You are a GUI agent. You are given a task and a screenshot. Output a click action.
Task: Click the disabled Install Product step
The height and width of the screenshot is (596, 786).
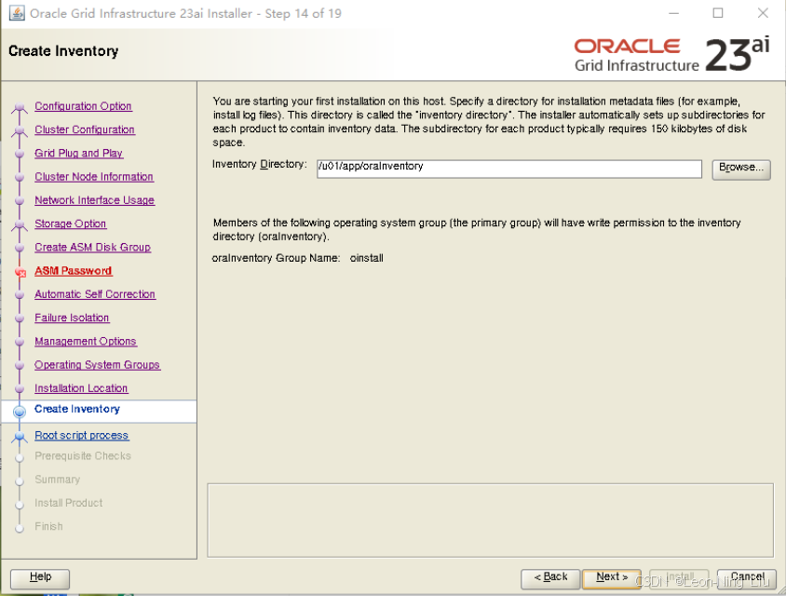[x=69, y=504]
